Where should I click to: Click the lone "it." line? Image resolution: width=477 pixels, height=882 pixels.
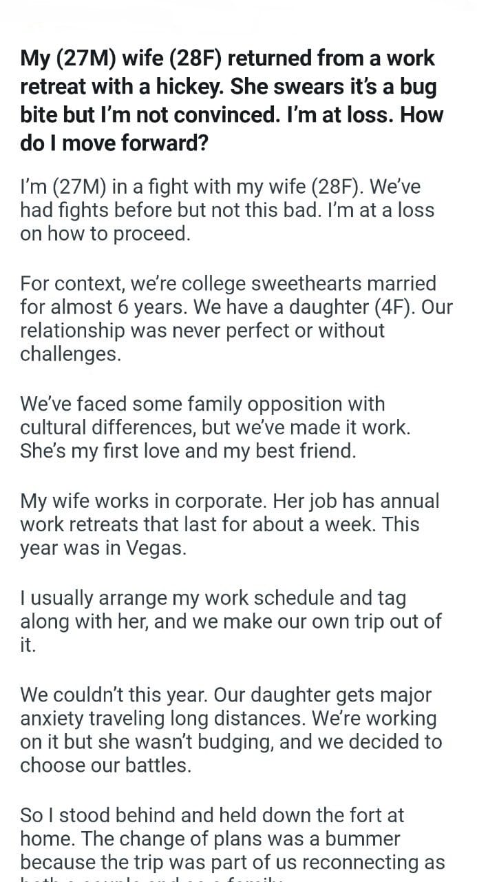click(x=28, y=644)
